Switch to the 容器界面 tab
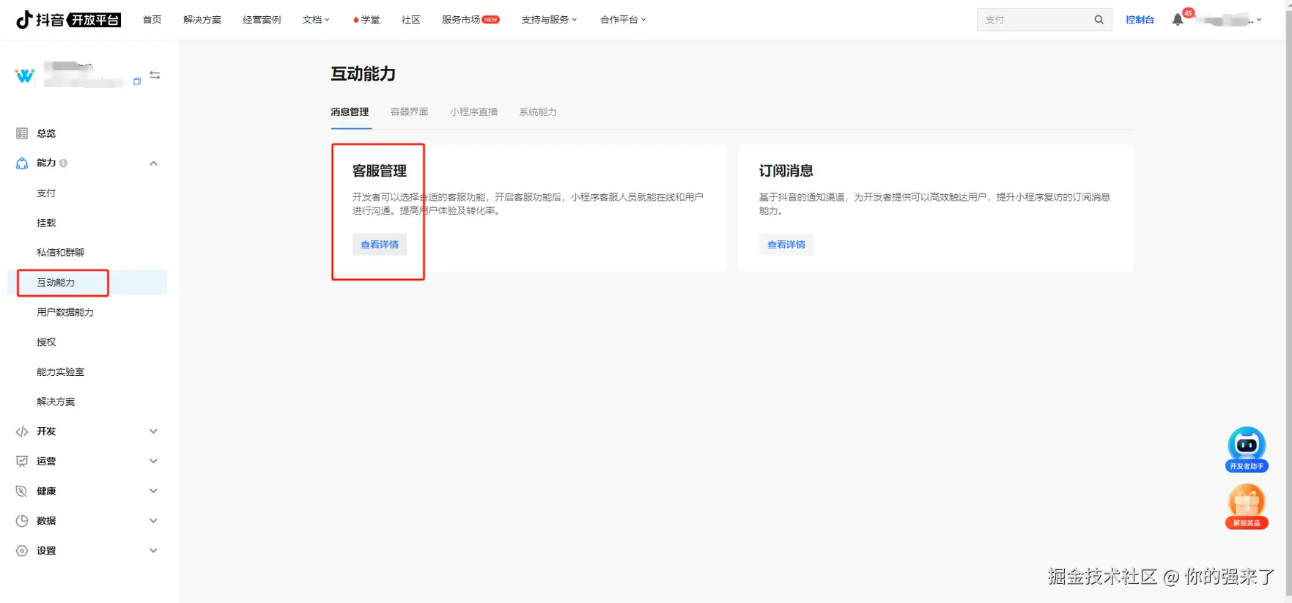This screenshot has height=603, width=1292. pyautogui.click(x=409, y=112)
